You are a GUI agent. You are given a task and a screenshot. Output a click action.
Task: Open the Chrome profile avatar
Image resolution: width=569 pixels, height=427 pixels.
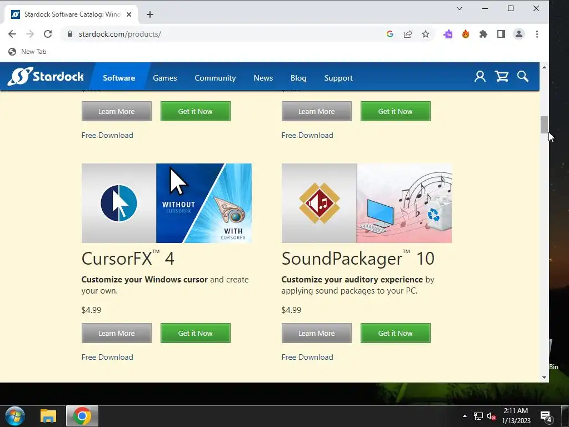[x=519, y=34]
